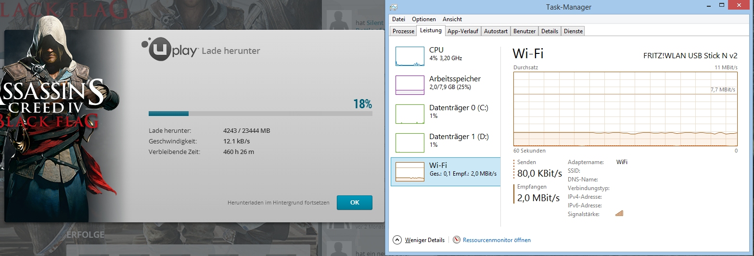The height and width of the screenshot is (256, 754).
Task: Click the 12.1 kB/s speed value
Action: click(236, 141)
